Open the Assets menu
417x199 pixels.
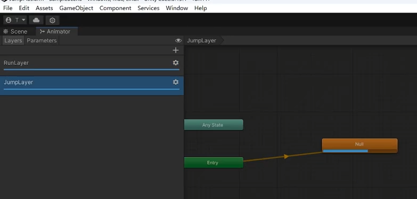click(44, 8)
